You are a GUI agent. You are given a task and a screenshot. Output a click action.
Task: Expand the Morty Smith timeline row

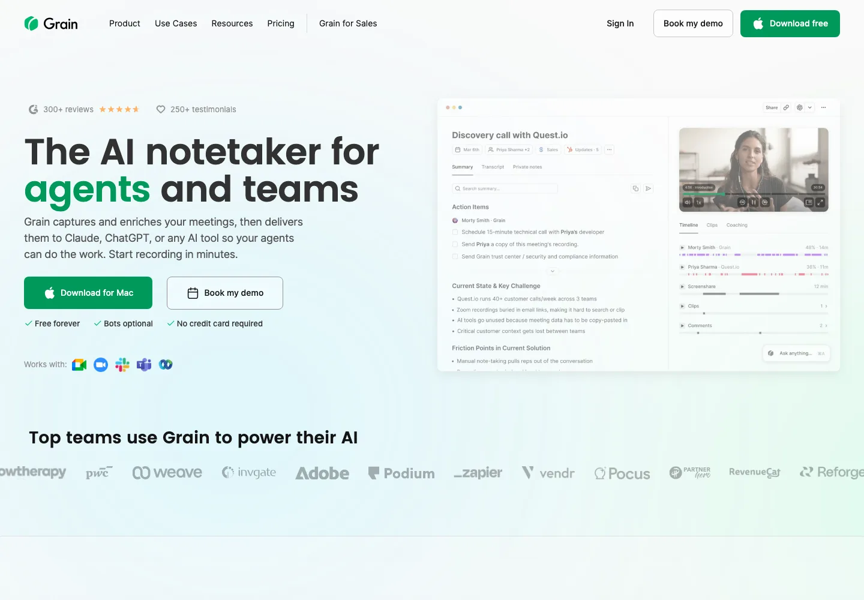(682, 247)
